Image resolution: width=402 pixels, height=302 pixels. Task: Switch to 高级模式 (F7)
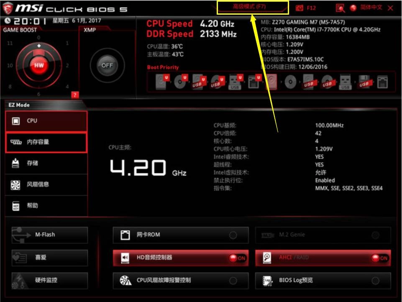tap(253, 8)
